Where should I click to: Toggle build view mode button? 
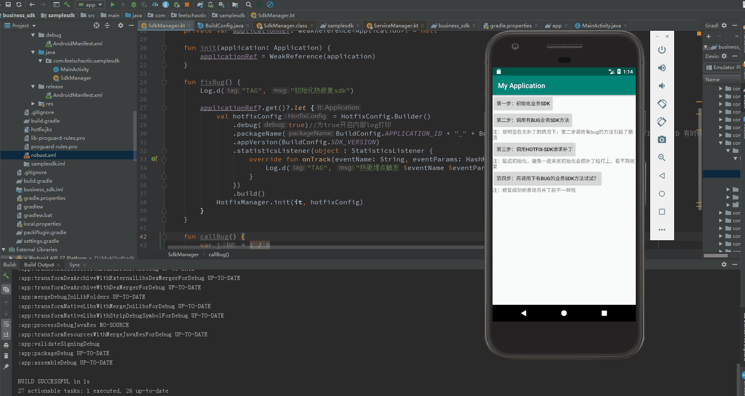click(x=6, y=289)
